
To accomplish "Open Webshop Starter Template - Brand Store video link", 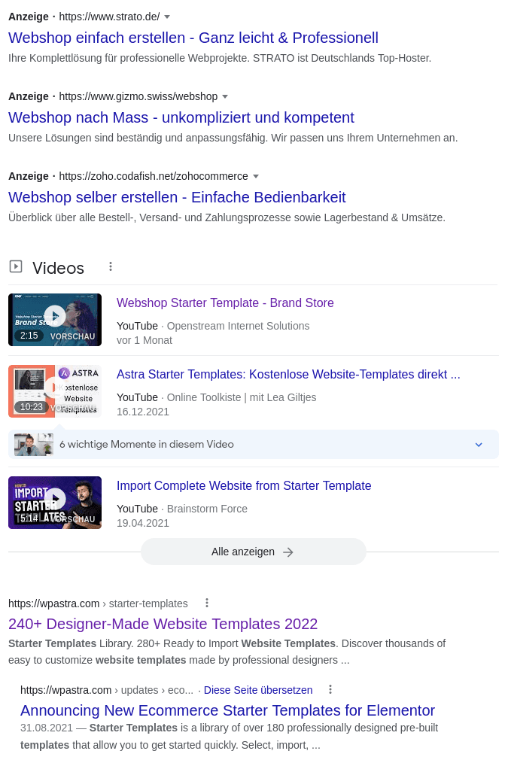I will [x=225, y=302].
